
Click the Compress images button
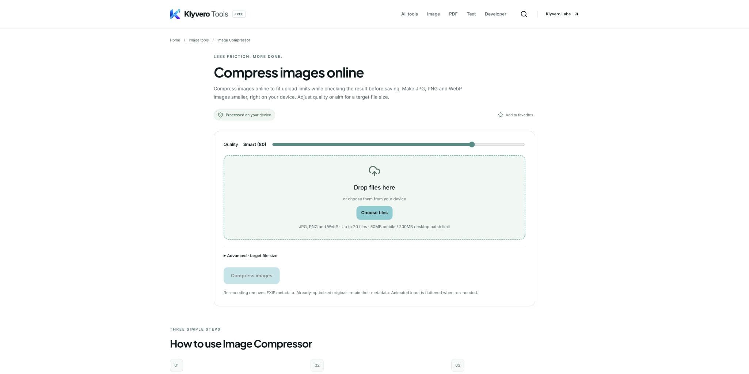tap(251, 275)
